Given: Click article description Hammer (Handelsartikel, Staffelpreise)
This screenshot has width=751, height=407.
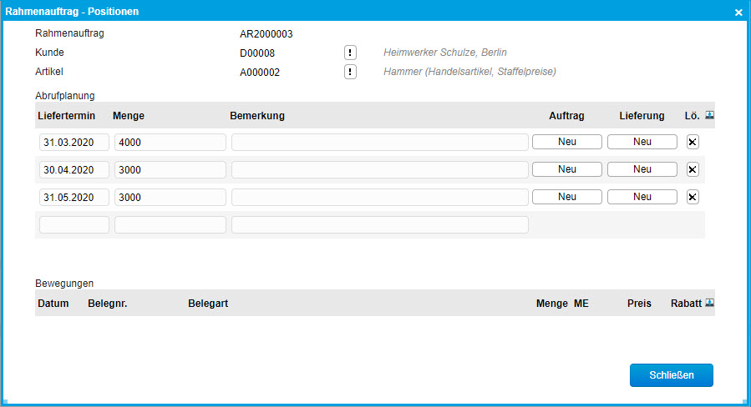Looking at the screenshot, I should coord(469,72).
